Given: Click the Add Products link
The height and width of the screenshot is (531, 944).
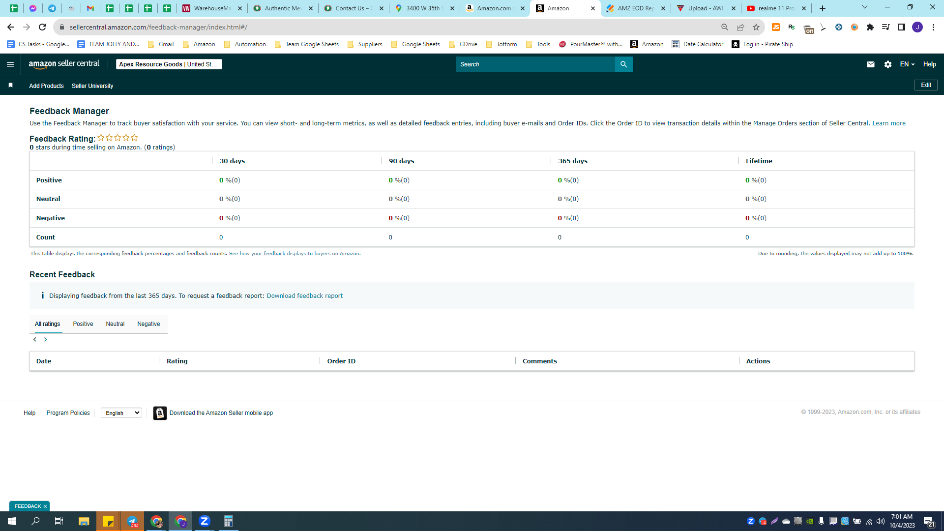Looking at the screenshot, I should click(x=46, y=86).
